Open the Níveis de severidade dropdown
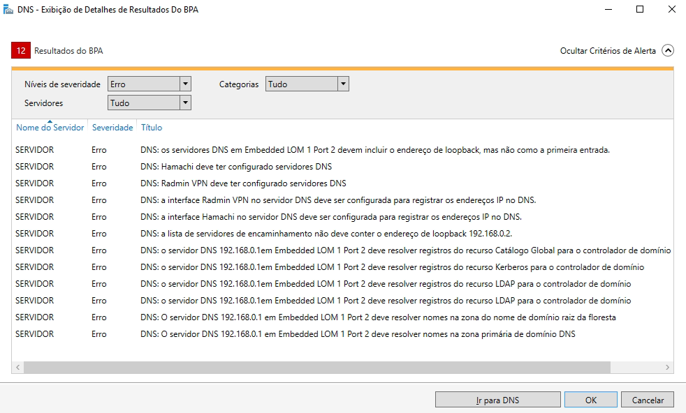 click(149, 84)
